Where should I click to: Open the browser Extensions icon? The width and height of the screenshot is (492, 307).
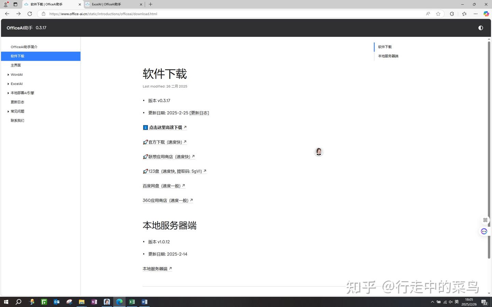pyautogui.click(x=452, y=14)
